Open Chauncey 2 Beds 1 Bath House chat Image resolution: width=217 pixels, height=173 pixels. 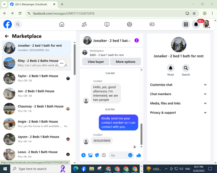(x=36, y=109)
